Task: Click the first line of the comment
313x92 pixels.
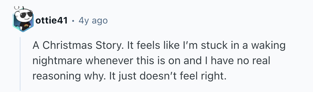Action: point(159,46)
